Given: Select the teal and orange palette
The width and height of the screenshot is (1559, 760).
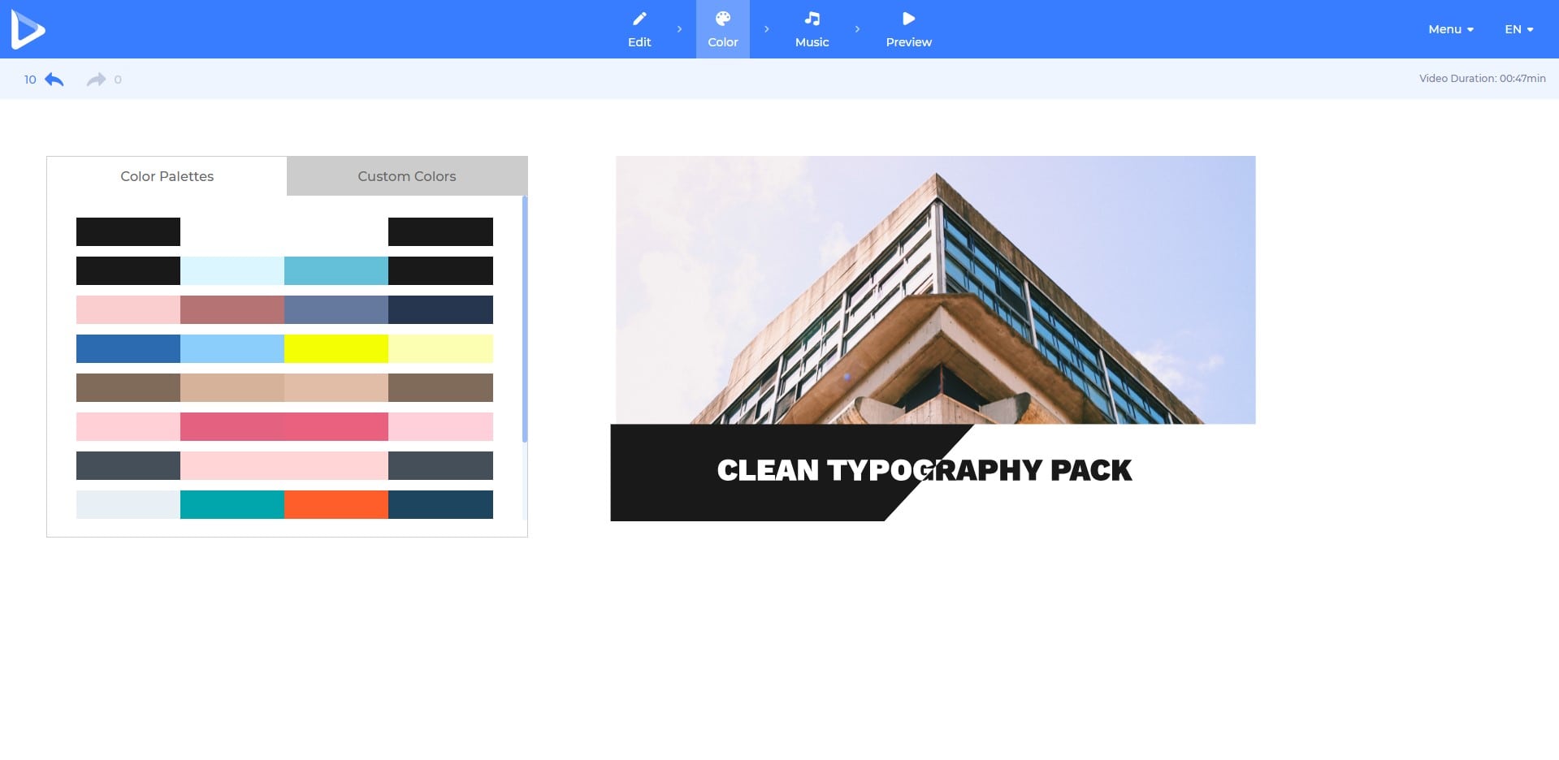Looking at the screenshot, I should click(x=284, y=504).
